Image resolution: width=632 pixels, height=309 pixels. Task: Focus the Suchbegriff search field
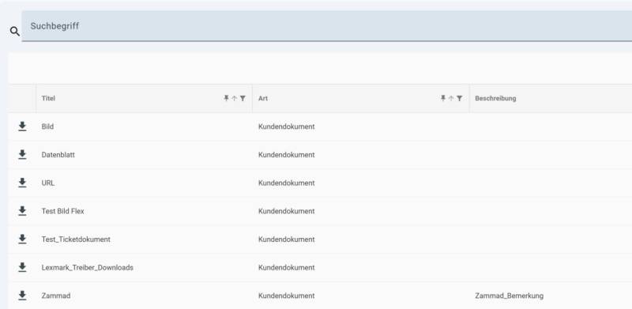tap(326, 26)
